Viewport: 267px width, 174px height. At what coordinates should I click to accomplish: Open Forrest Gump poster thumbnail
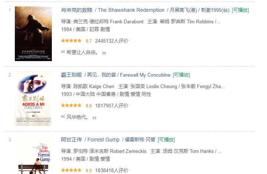(33, 155)
